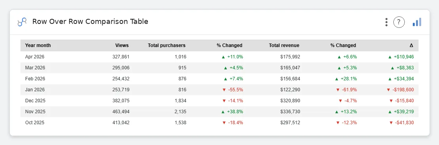Click the views value 327,861
The height and width of the screenshot is (145, 439).
[121, 57]
